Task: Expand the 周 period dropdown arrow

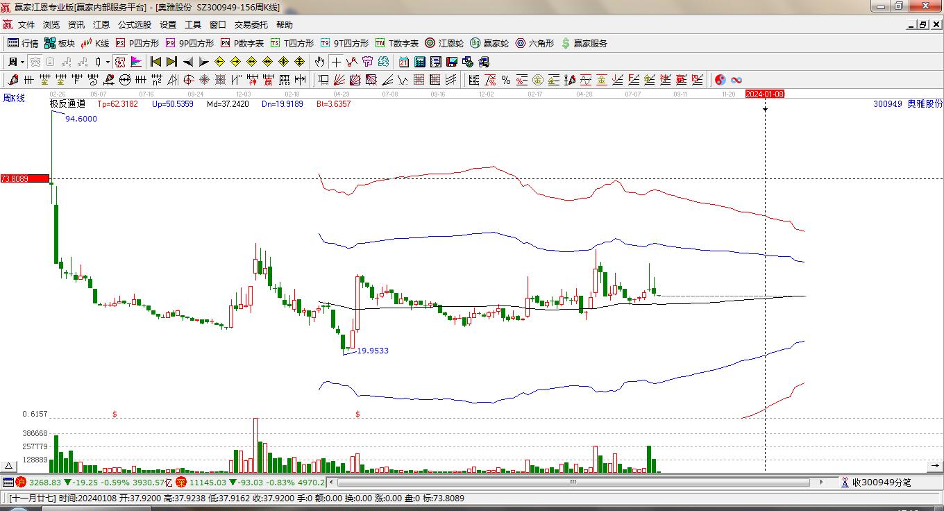Action: pos(22,62)
